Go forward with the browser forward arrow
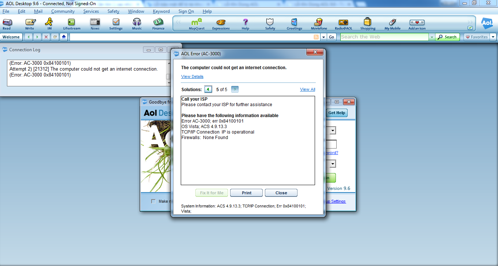The image size is (498, 266). click(x=37, y=37)
